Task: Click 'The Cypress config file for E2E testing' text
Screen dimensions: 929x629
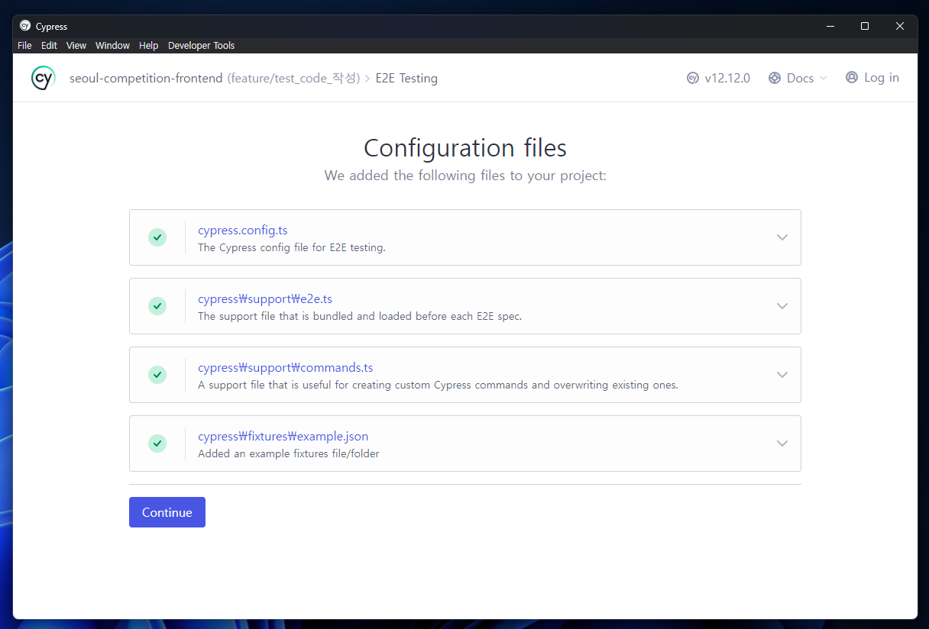Action: (292, 247)
